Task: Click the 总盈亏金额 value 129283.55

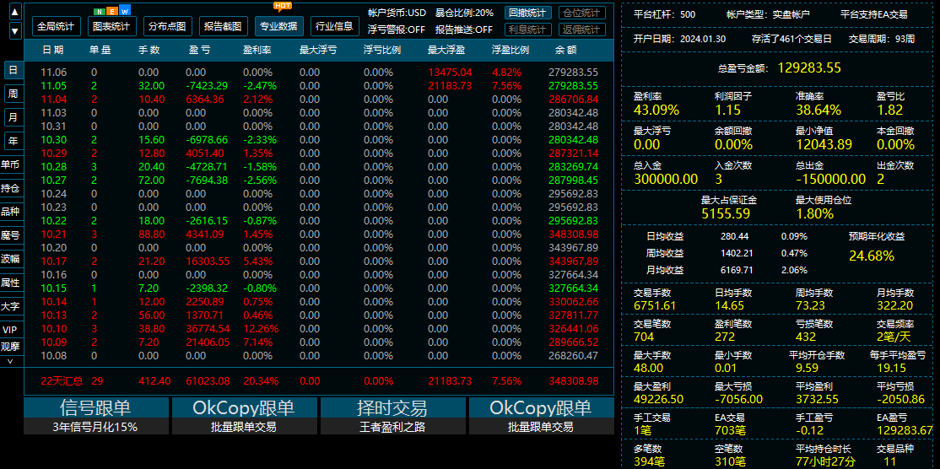Action: coord(809,67)
